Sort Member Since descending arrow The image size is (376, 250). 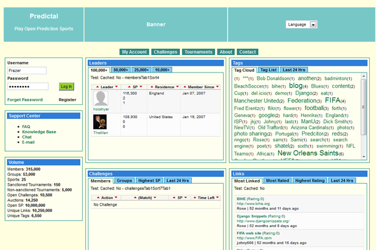pyautogui.click(x=217, y=87)
